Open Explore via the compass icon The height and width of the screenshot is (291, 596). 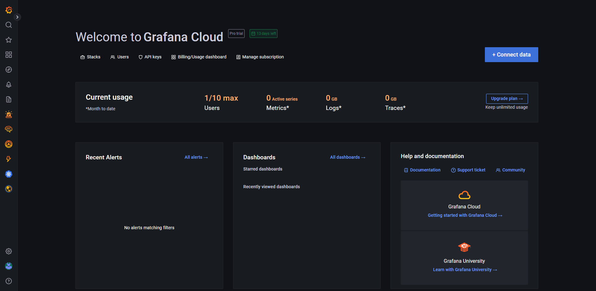[9, 70]
